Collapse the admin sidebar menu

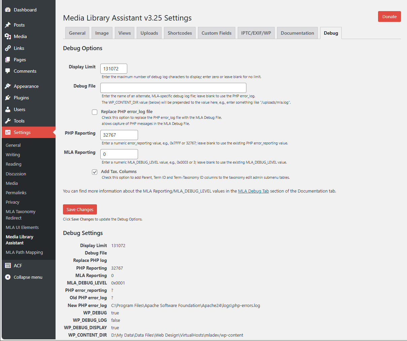8,277
